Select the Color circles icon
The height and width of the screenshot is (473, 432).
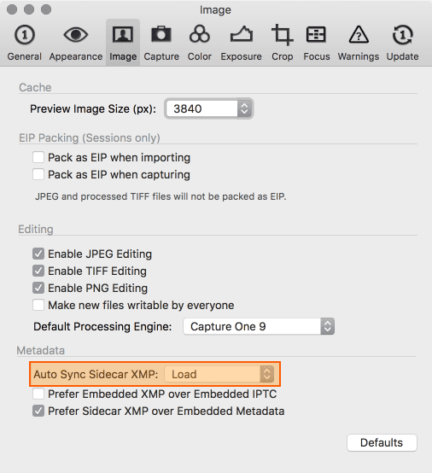pos(200,34)
